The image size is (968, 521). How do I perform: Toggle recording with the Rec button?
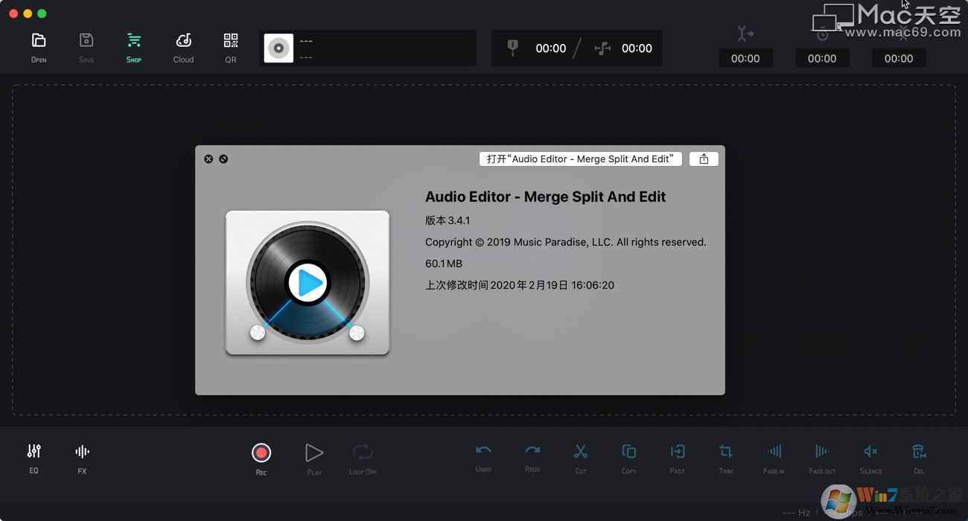pyautogui.click(x=261, y=452)
